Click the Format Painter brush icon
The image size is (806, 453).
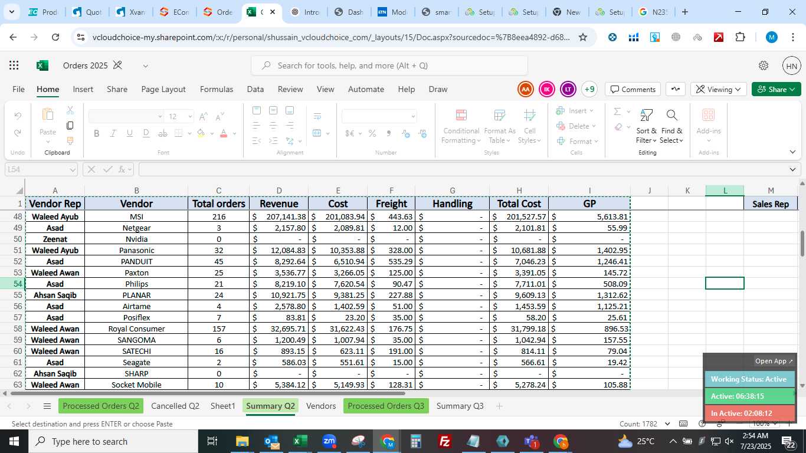point(70,141)
